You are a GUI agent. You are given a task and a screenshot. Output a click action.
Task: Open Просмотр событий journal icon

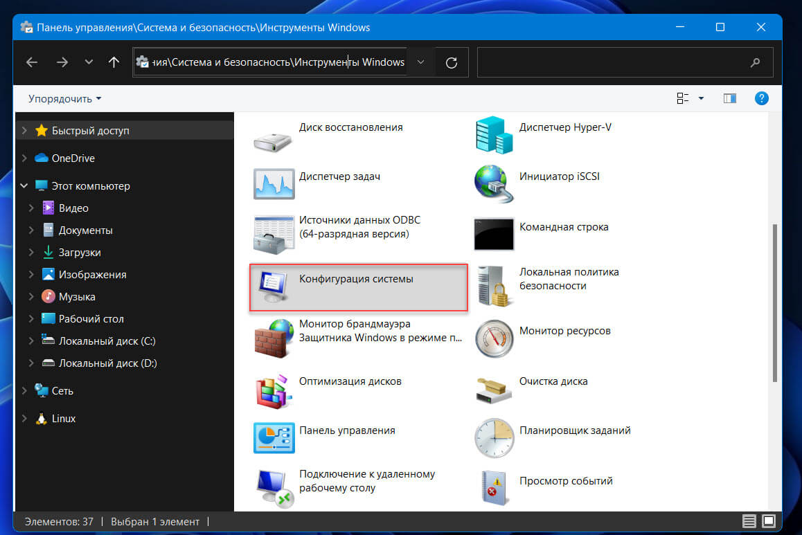click(x=494, y=488)
